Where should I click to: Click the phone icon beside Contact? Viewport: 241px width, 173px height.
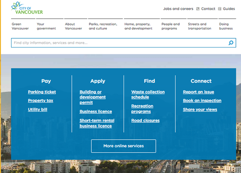[198, 9]
